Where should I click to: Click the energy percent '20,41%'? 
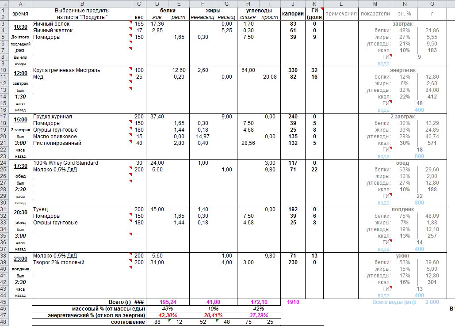point(213,315)
